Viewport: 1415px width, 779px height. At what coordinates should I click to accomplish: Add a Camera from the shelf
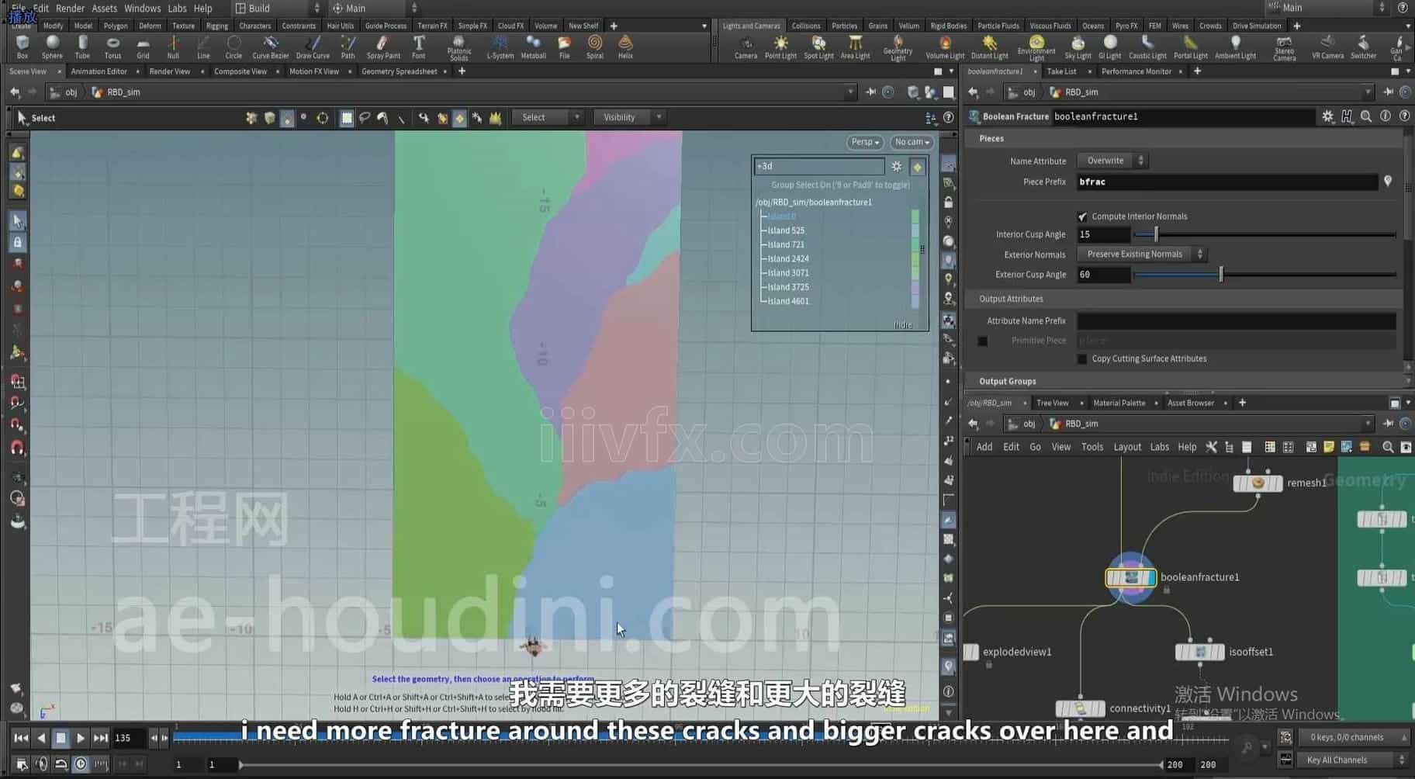(746, 47)
